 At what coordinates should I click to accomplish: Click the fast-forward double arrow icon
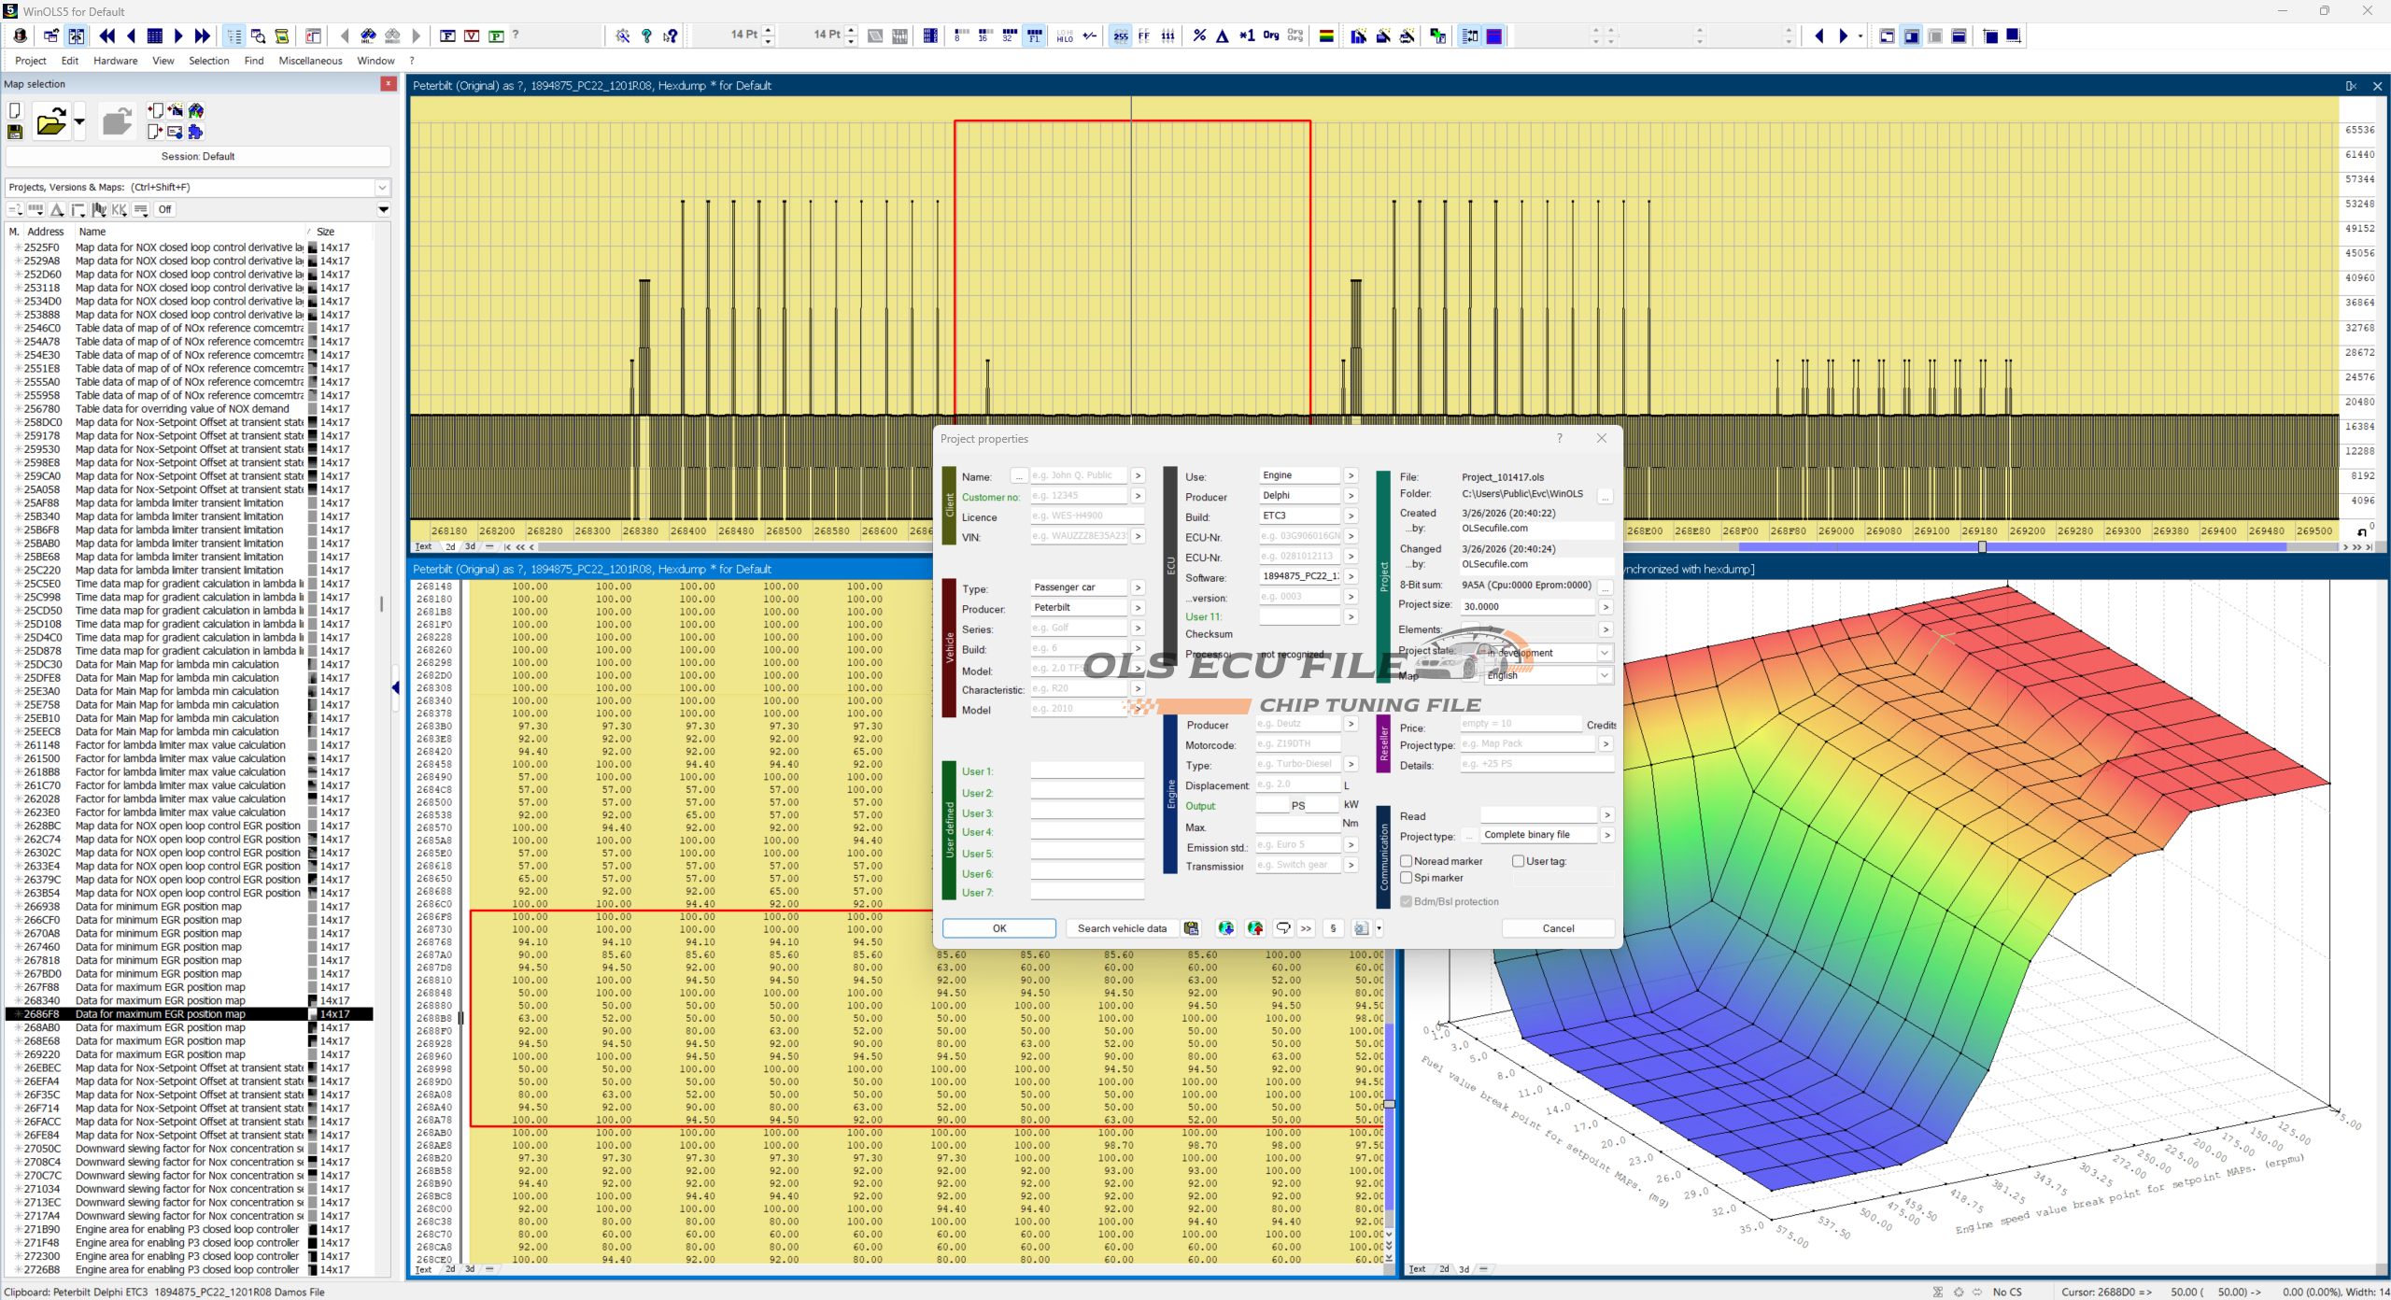tap(203, 35)
